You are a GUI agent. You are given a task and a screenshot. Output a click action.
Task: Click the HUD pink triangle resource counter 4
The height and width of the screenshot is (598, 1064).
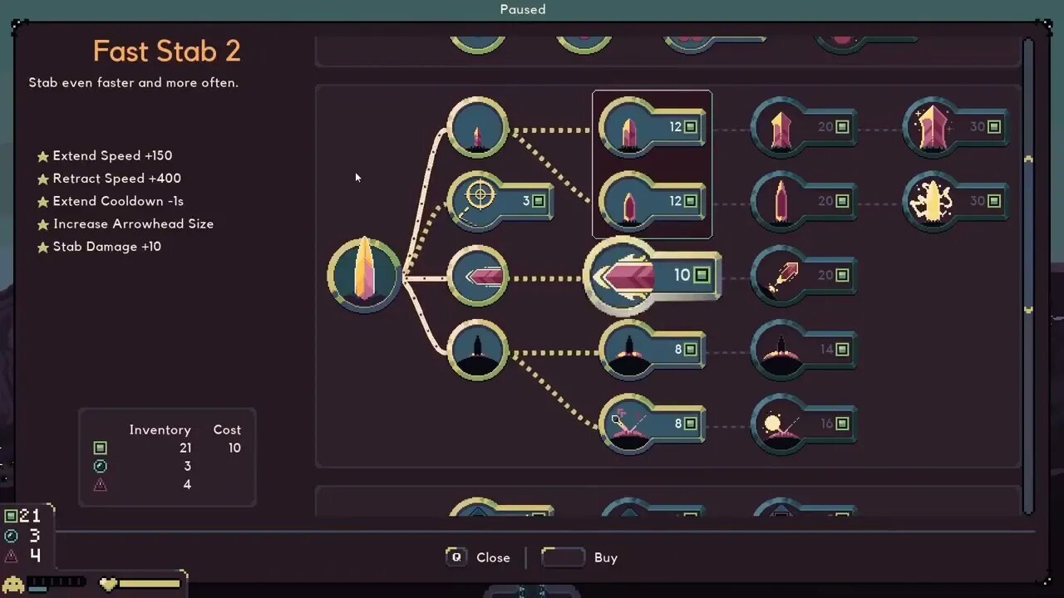(x=23, y=556)
